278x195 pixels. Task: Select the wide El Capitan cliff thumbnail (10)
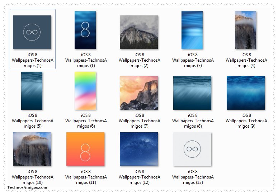tap(32, 149)
